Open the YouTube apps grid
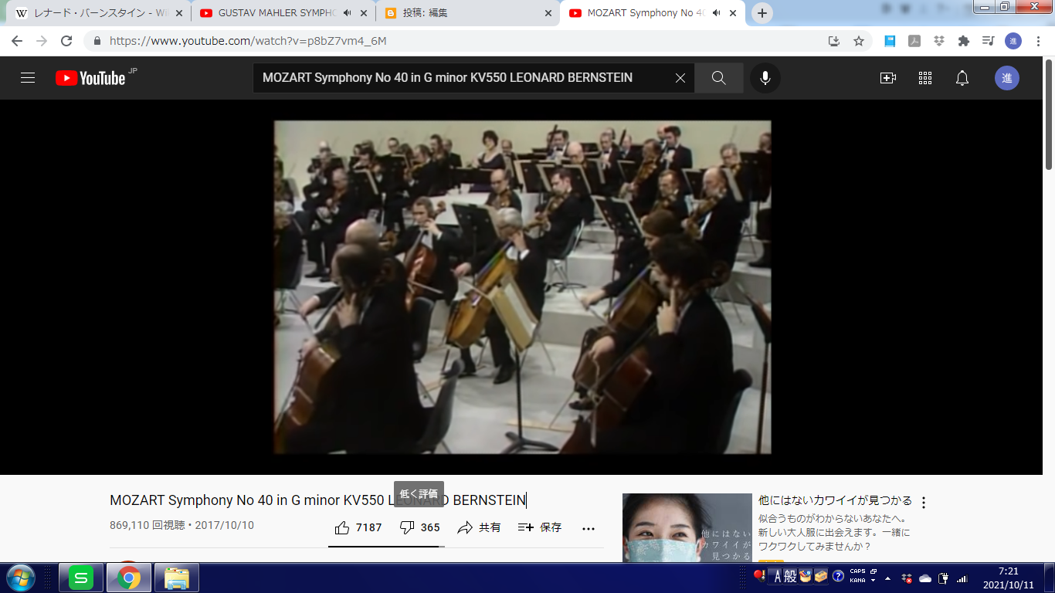This screenshot has width=1055, height=593. tap(925, 78)
